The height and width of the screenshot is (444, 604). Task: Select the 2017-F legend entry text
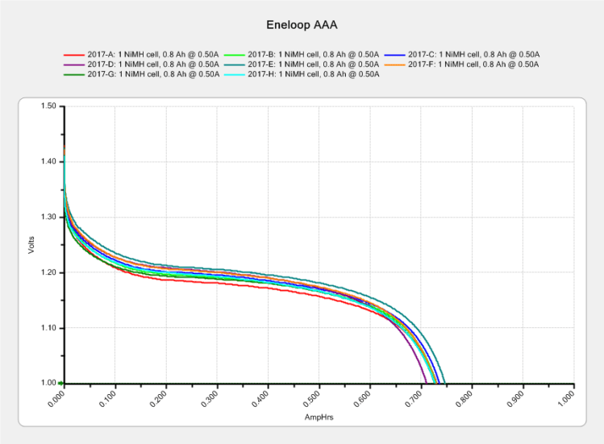tap(473, 64)
